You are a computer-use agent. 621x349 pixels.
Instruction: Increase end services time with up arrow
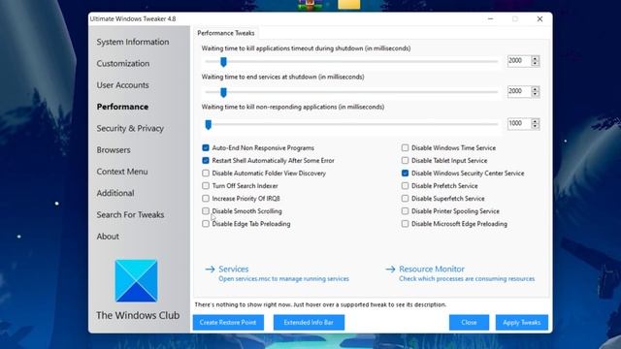pos(535,88)
